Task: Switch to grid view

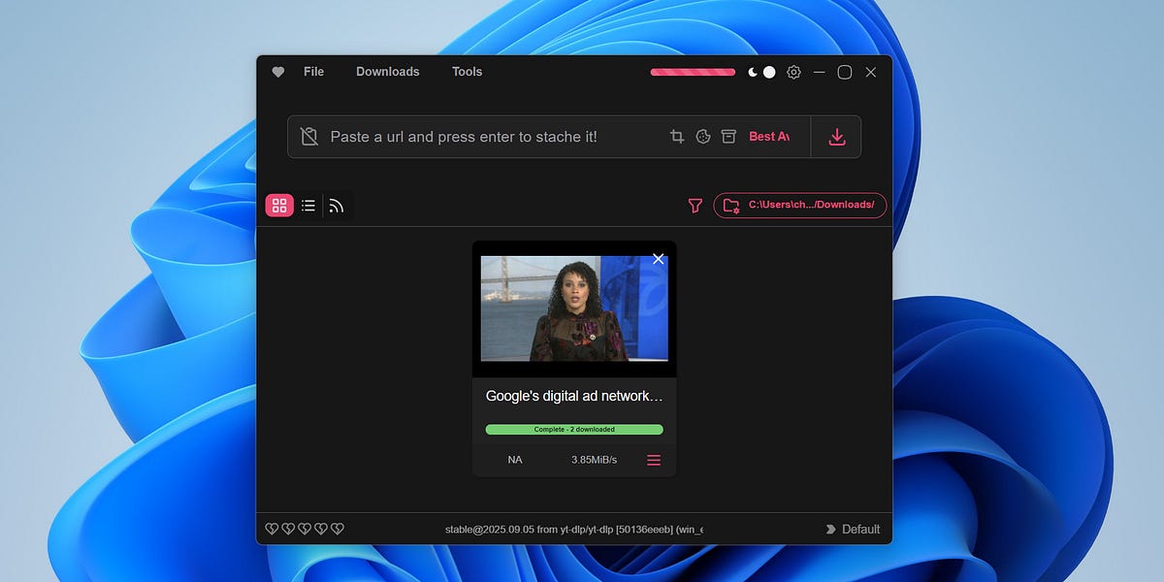Action: 279,206
